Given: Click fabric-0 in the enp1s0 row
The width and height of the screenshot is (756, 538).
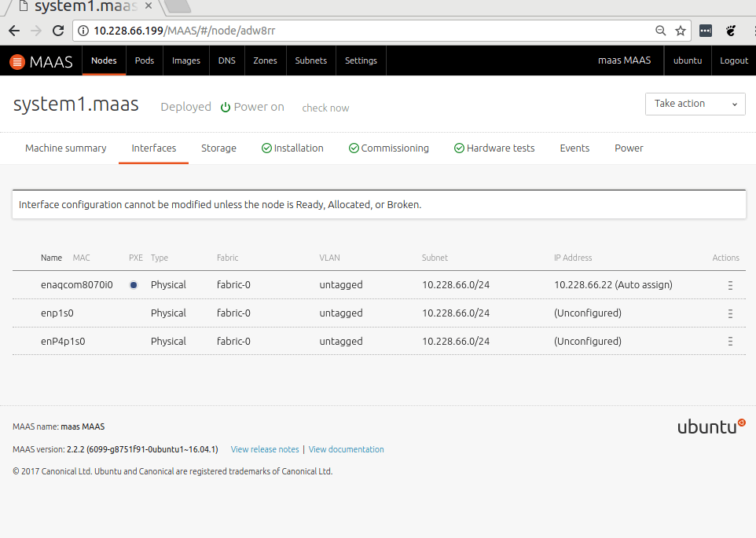Looking at the screenshot, I should pyautogui.click(x=234, y=313).
